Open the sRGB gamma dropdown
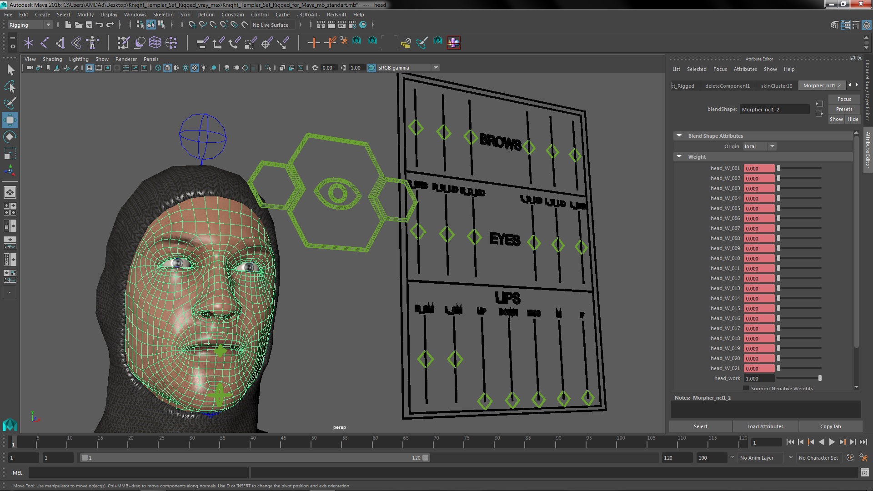The width and height of the screenshot is (873, 491). 408,68
